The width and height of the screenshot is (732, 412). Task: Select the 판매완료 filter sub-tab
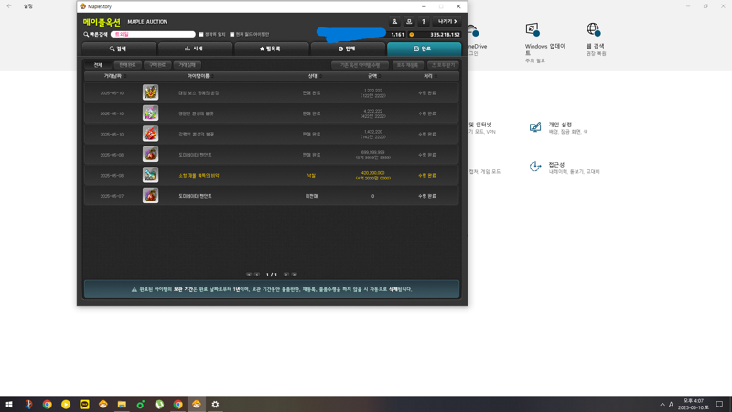(127, 65)
